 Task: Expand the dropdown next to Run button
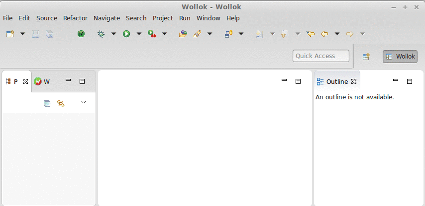point(139,34)
